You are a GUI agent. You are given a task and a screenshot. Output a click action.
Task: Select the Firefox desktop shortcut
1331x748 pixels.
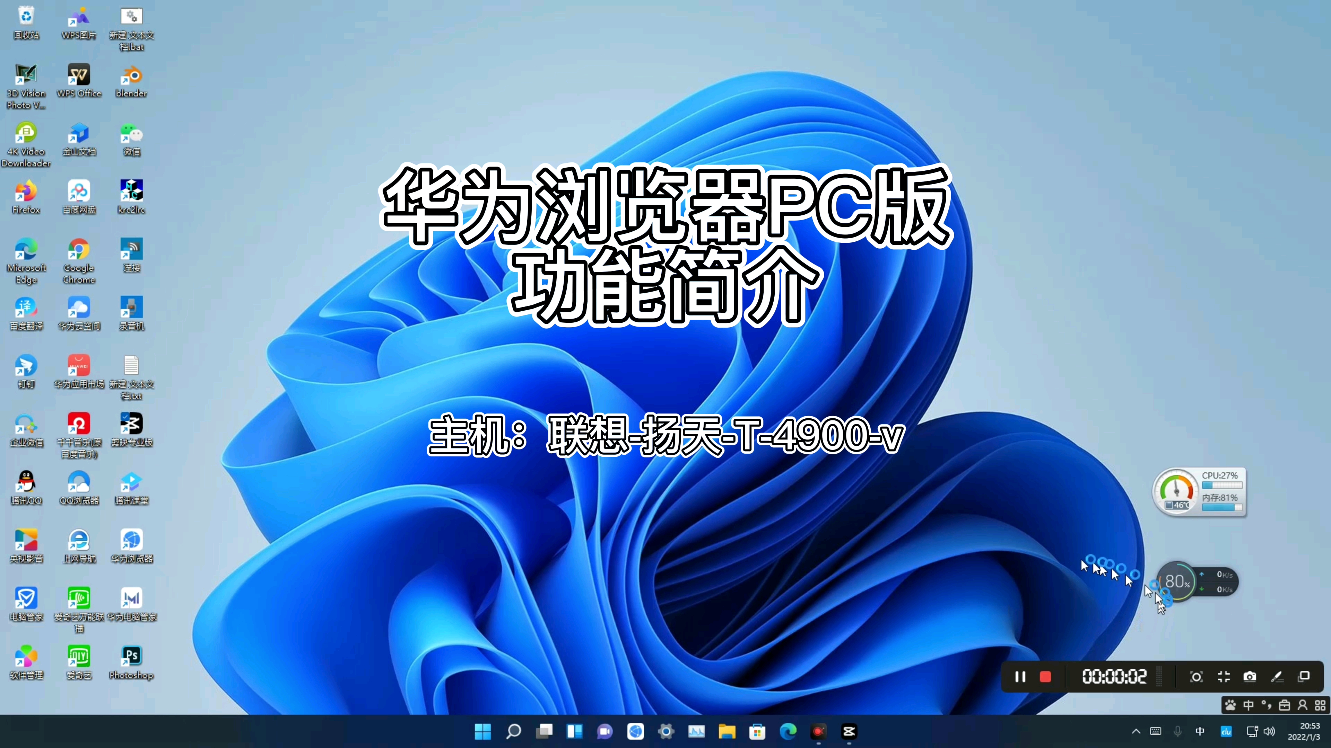coord(26,197)
